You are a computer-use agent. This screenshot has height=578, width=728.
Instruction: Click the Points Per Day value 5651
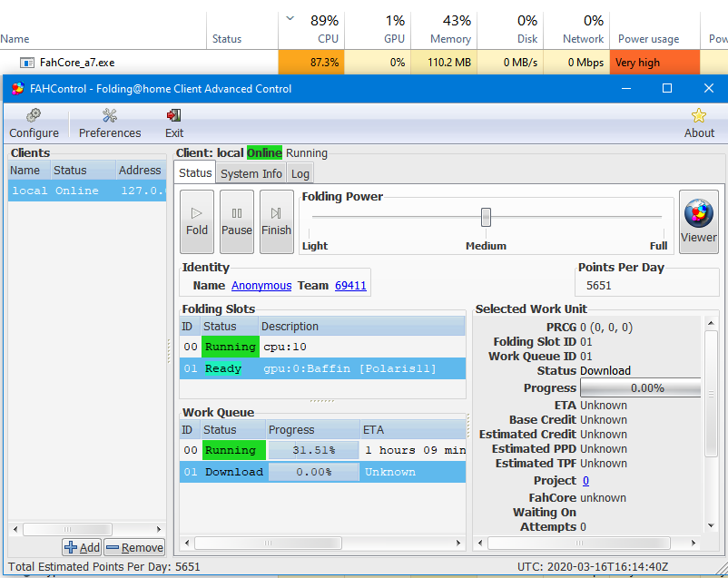[598, 285]
